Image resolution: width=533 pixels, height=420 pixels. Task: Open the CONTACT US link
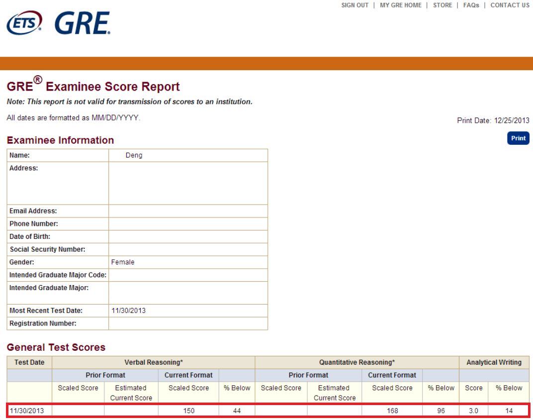click(x=510, y=5)
